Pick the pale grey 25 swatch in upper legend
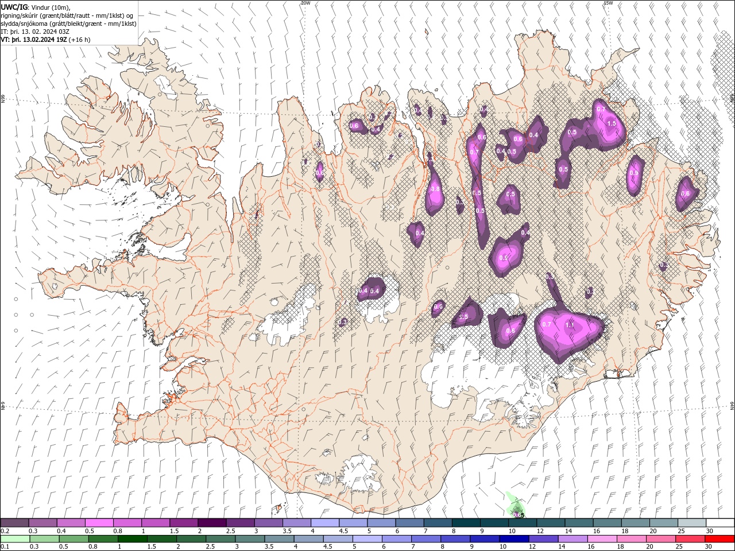735x551 pixels. tap(692, 523)
